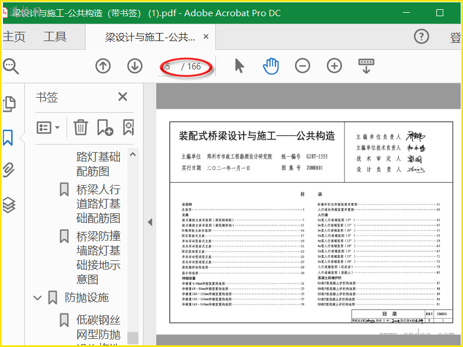Zoom in with plus circle
463x347 pixels.
[x=335, y=65]
